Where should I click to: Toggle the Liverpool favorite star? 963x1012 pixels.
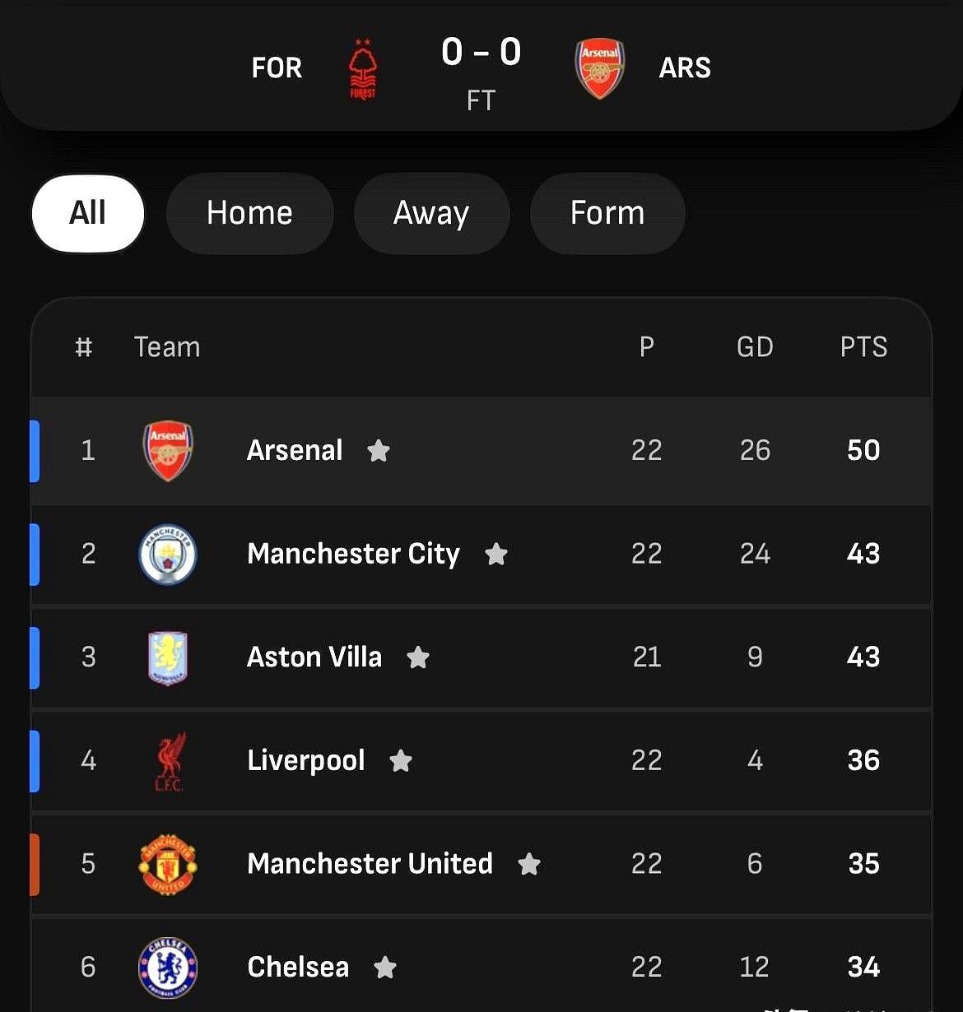tap(401, 761)
